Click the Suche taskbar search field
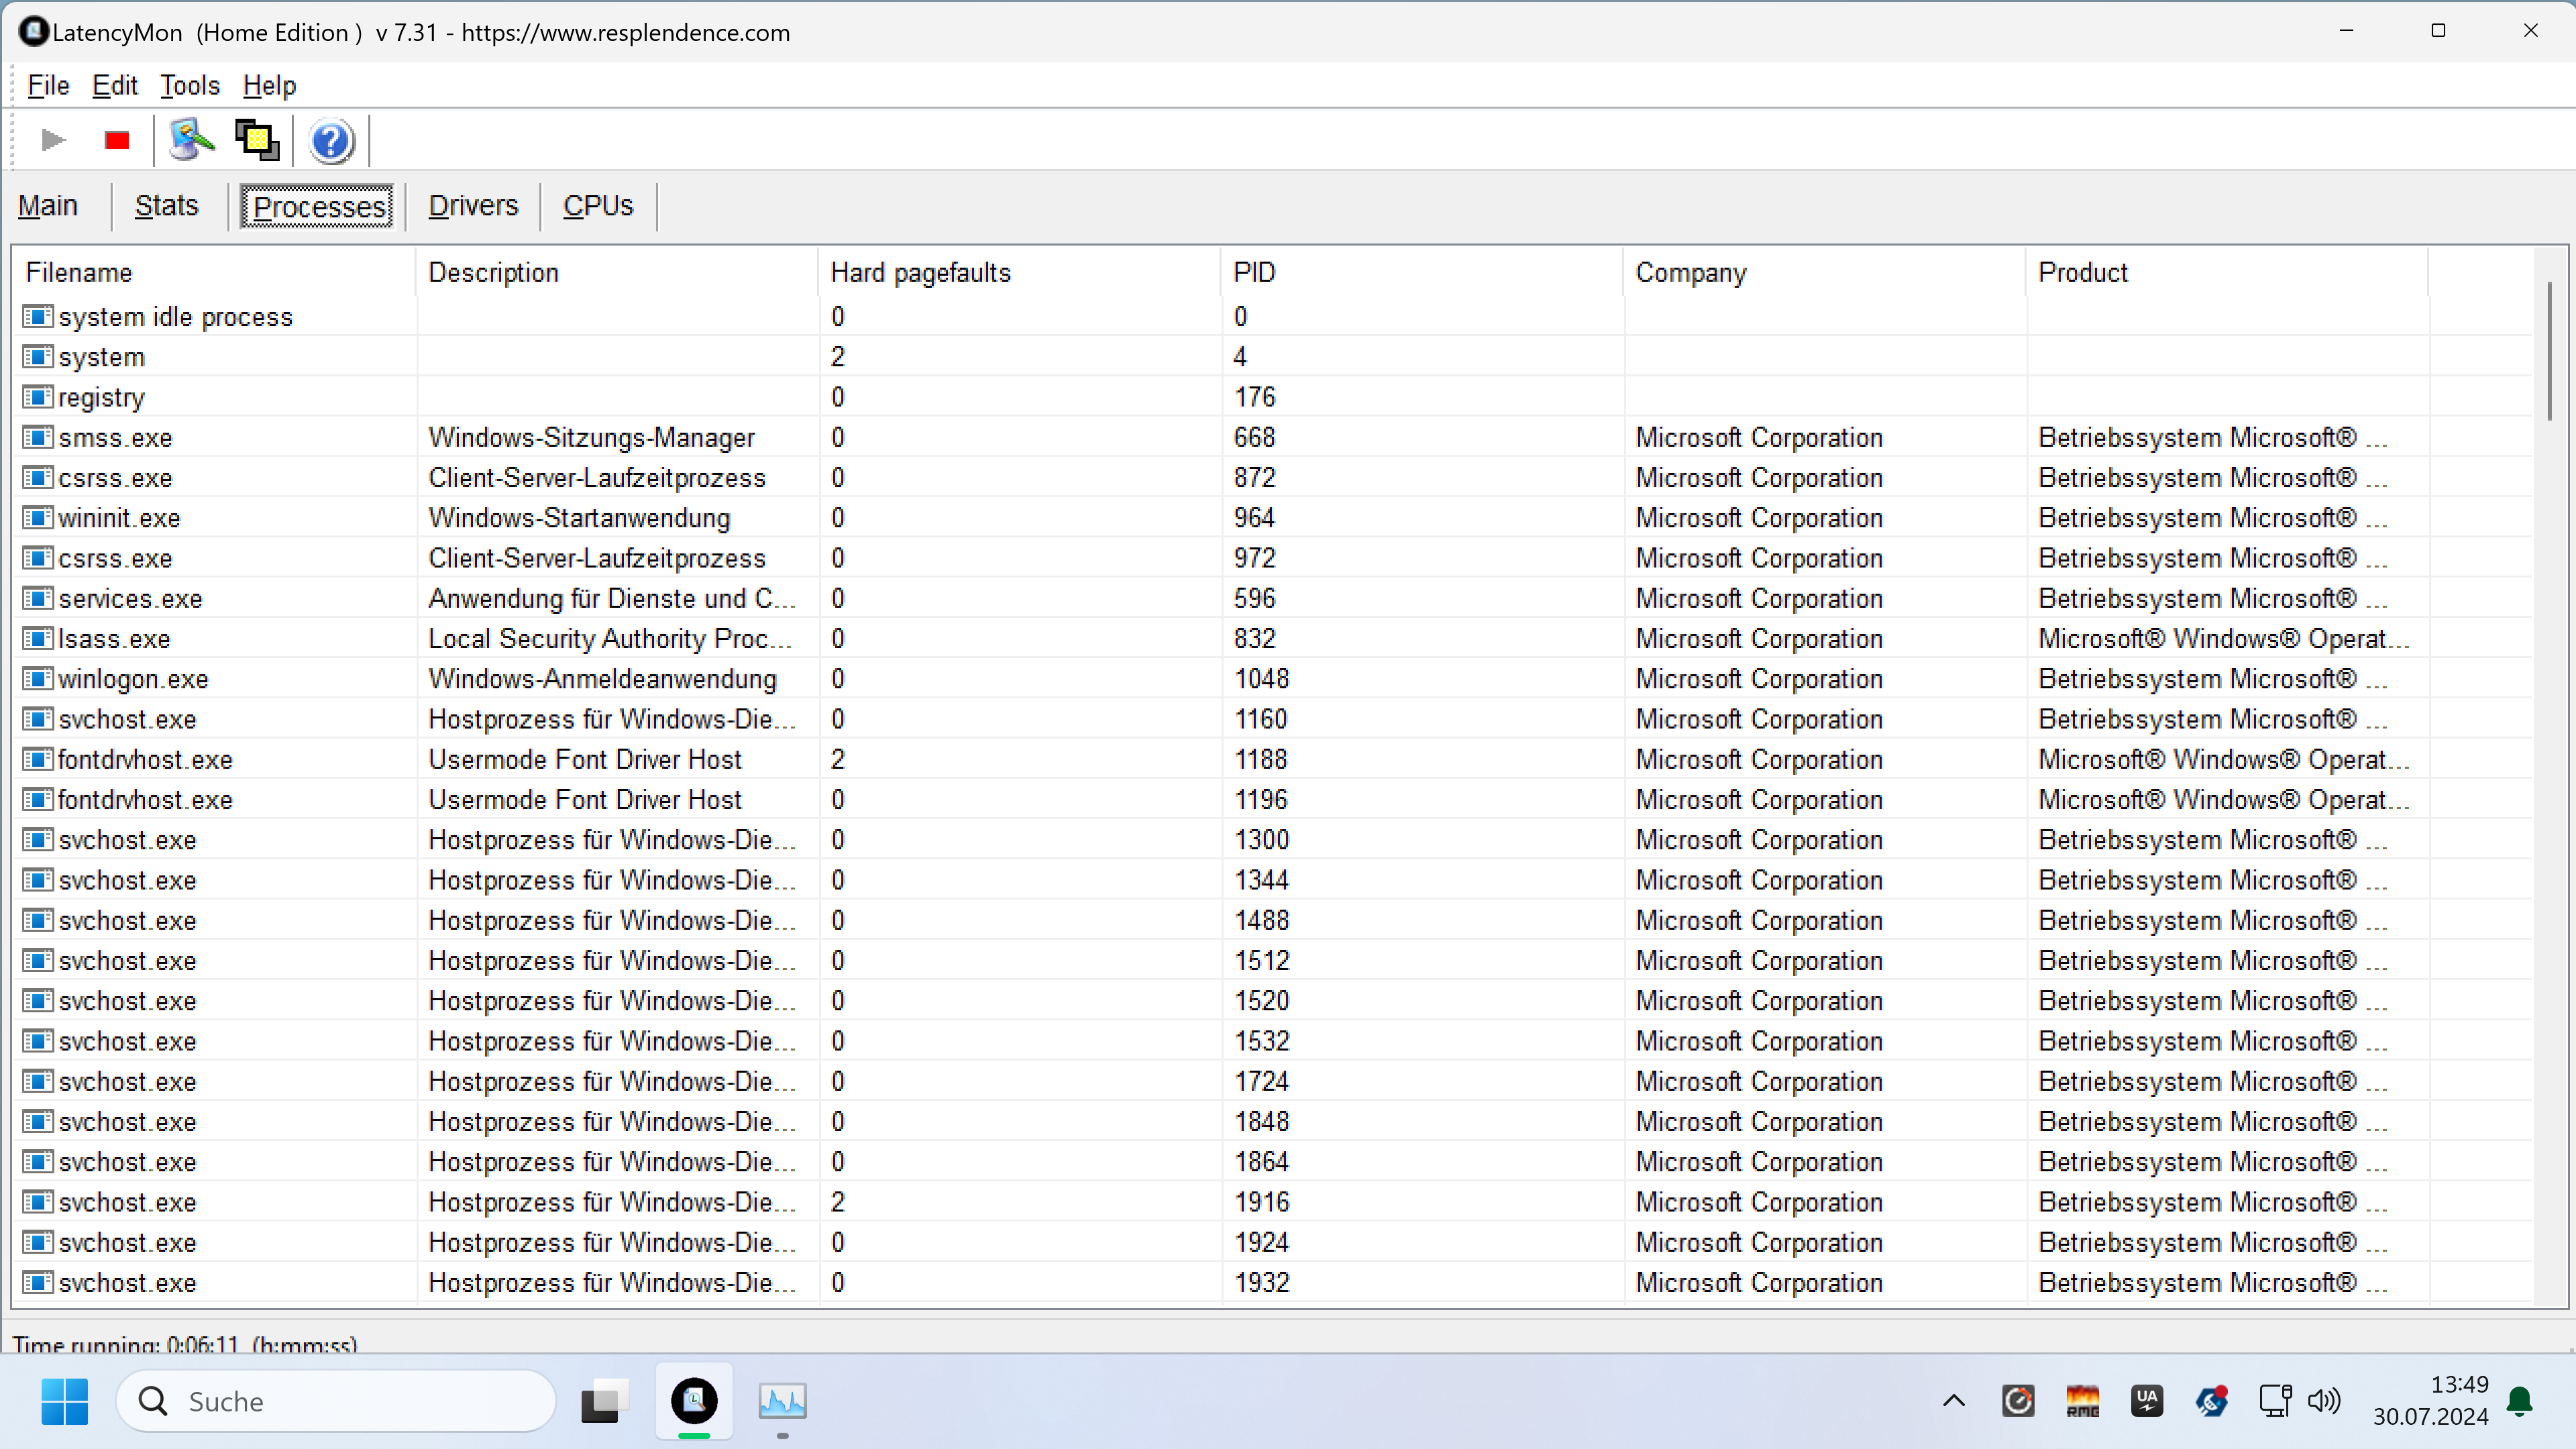 click(336, 1401)
